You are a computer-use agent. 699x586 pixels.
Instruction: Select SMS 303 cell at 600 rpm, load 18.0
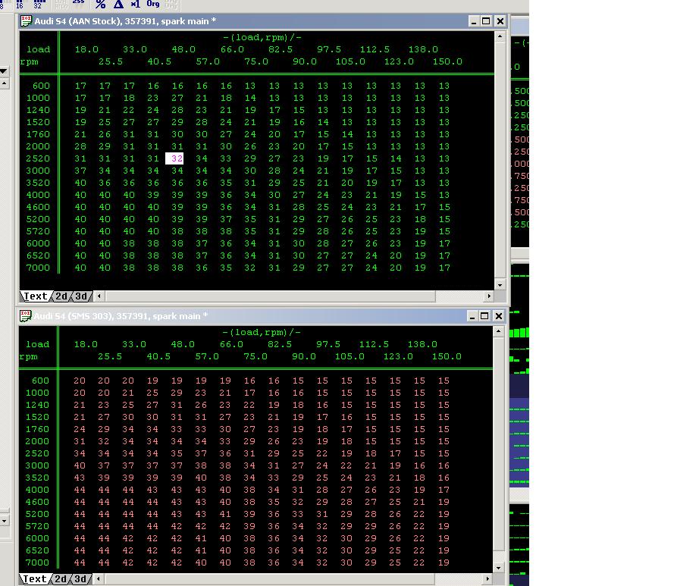coord(80,381)
